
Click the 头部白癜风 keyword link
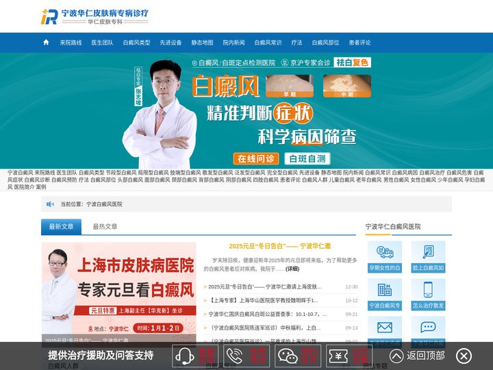pyautogui.click(x=130, y=180)
